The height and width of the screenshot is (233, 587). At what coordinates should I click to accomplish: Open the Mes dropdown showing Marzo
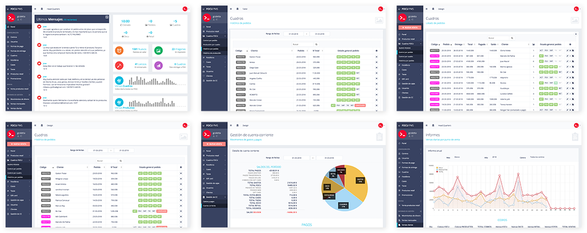coord(457,157)
